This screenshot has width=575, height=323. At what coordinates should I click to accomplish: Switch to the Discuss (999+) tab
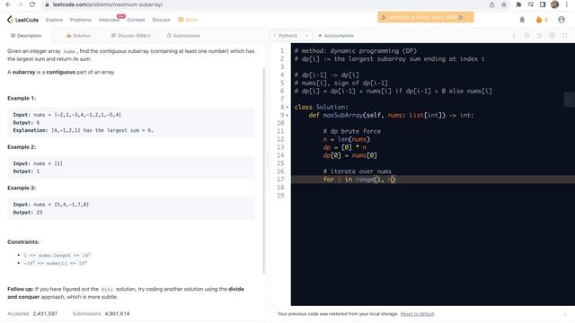click(131, 36)
